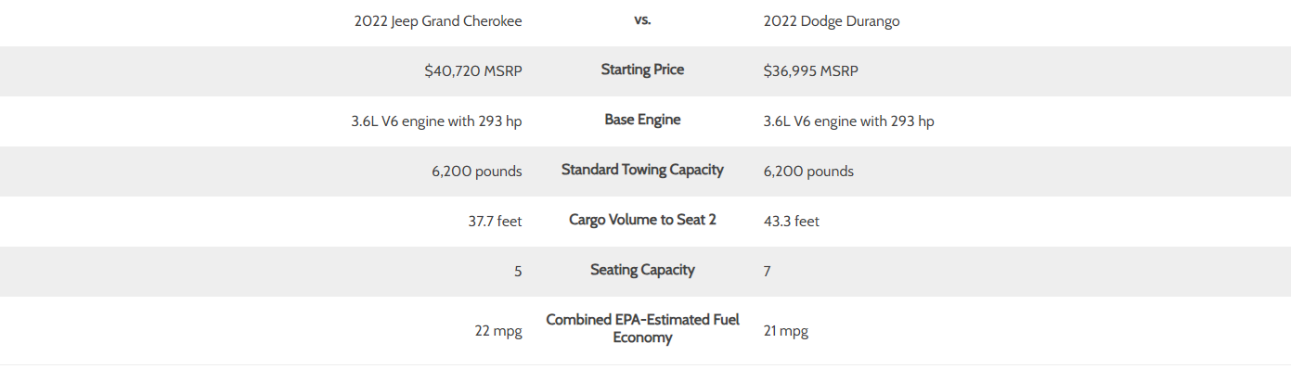Click the Seating Capacity row label
This screenshot has width=1291, height=369.
[x=642, y=270]
